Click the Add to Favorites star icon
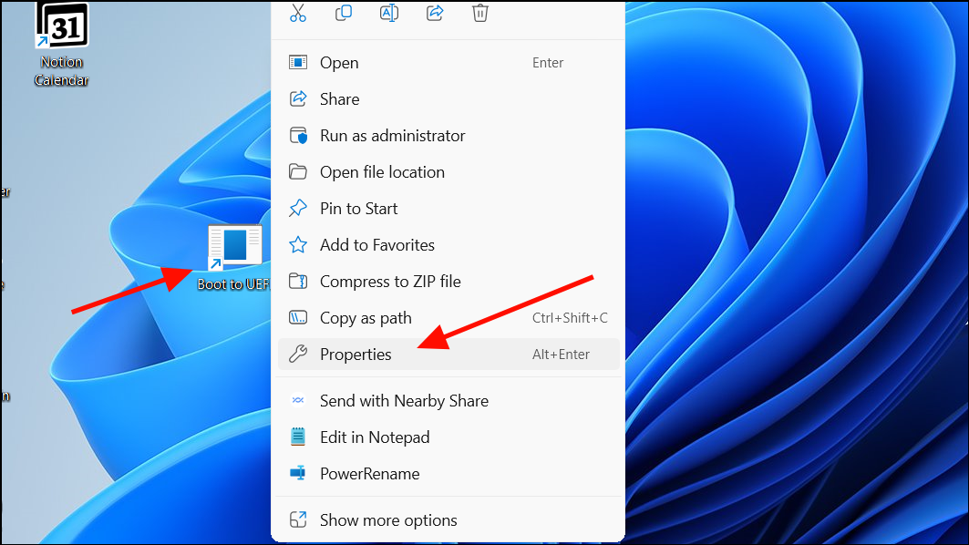Viewport: 969px width, 545px height. (x=298, y=244)
